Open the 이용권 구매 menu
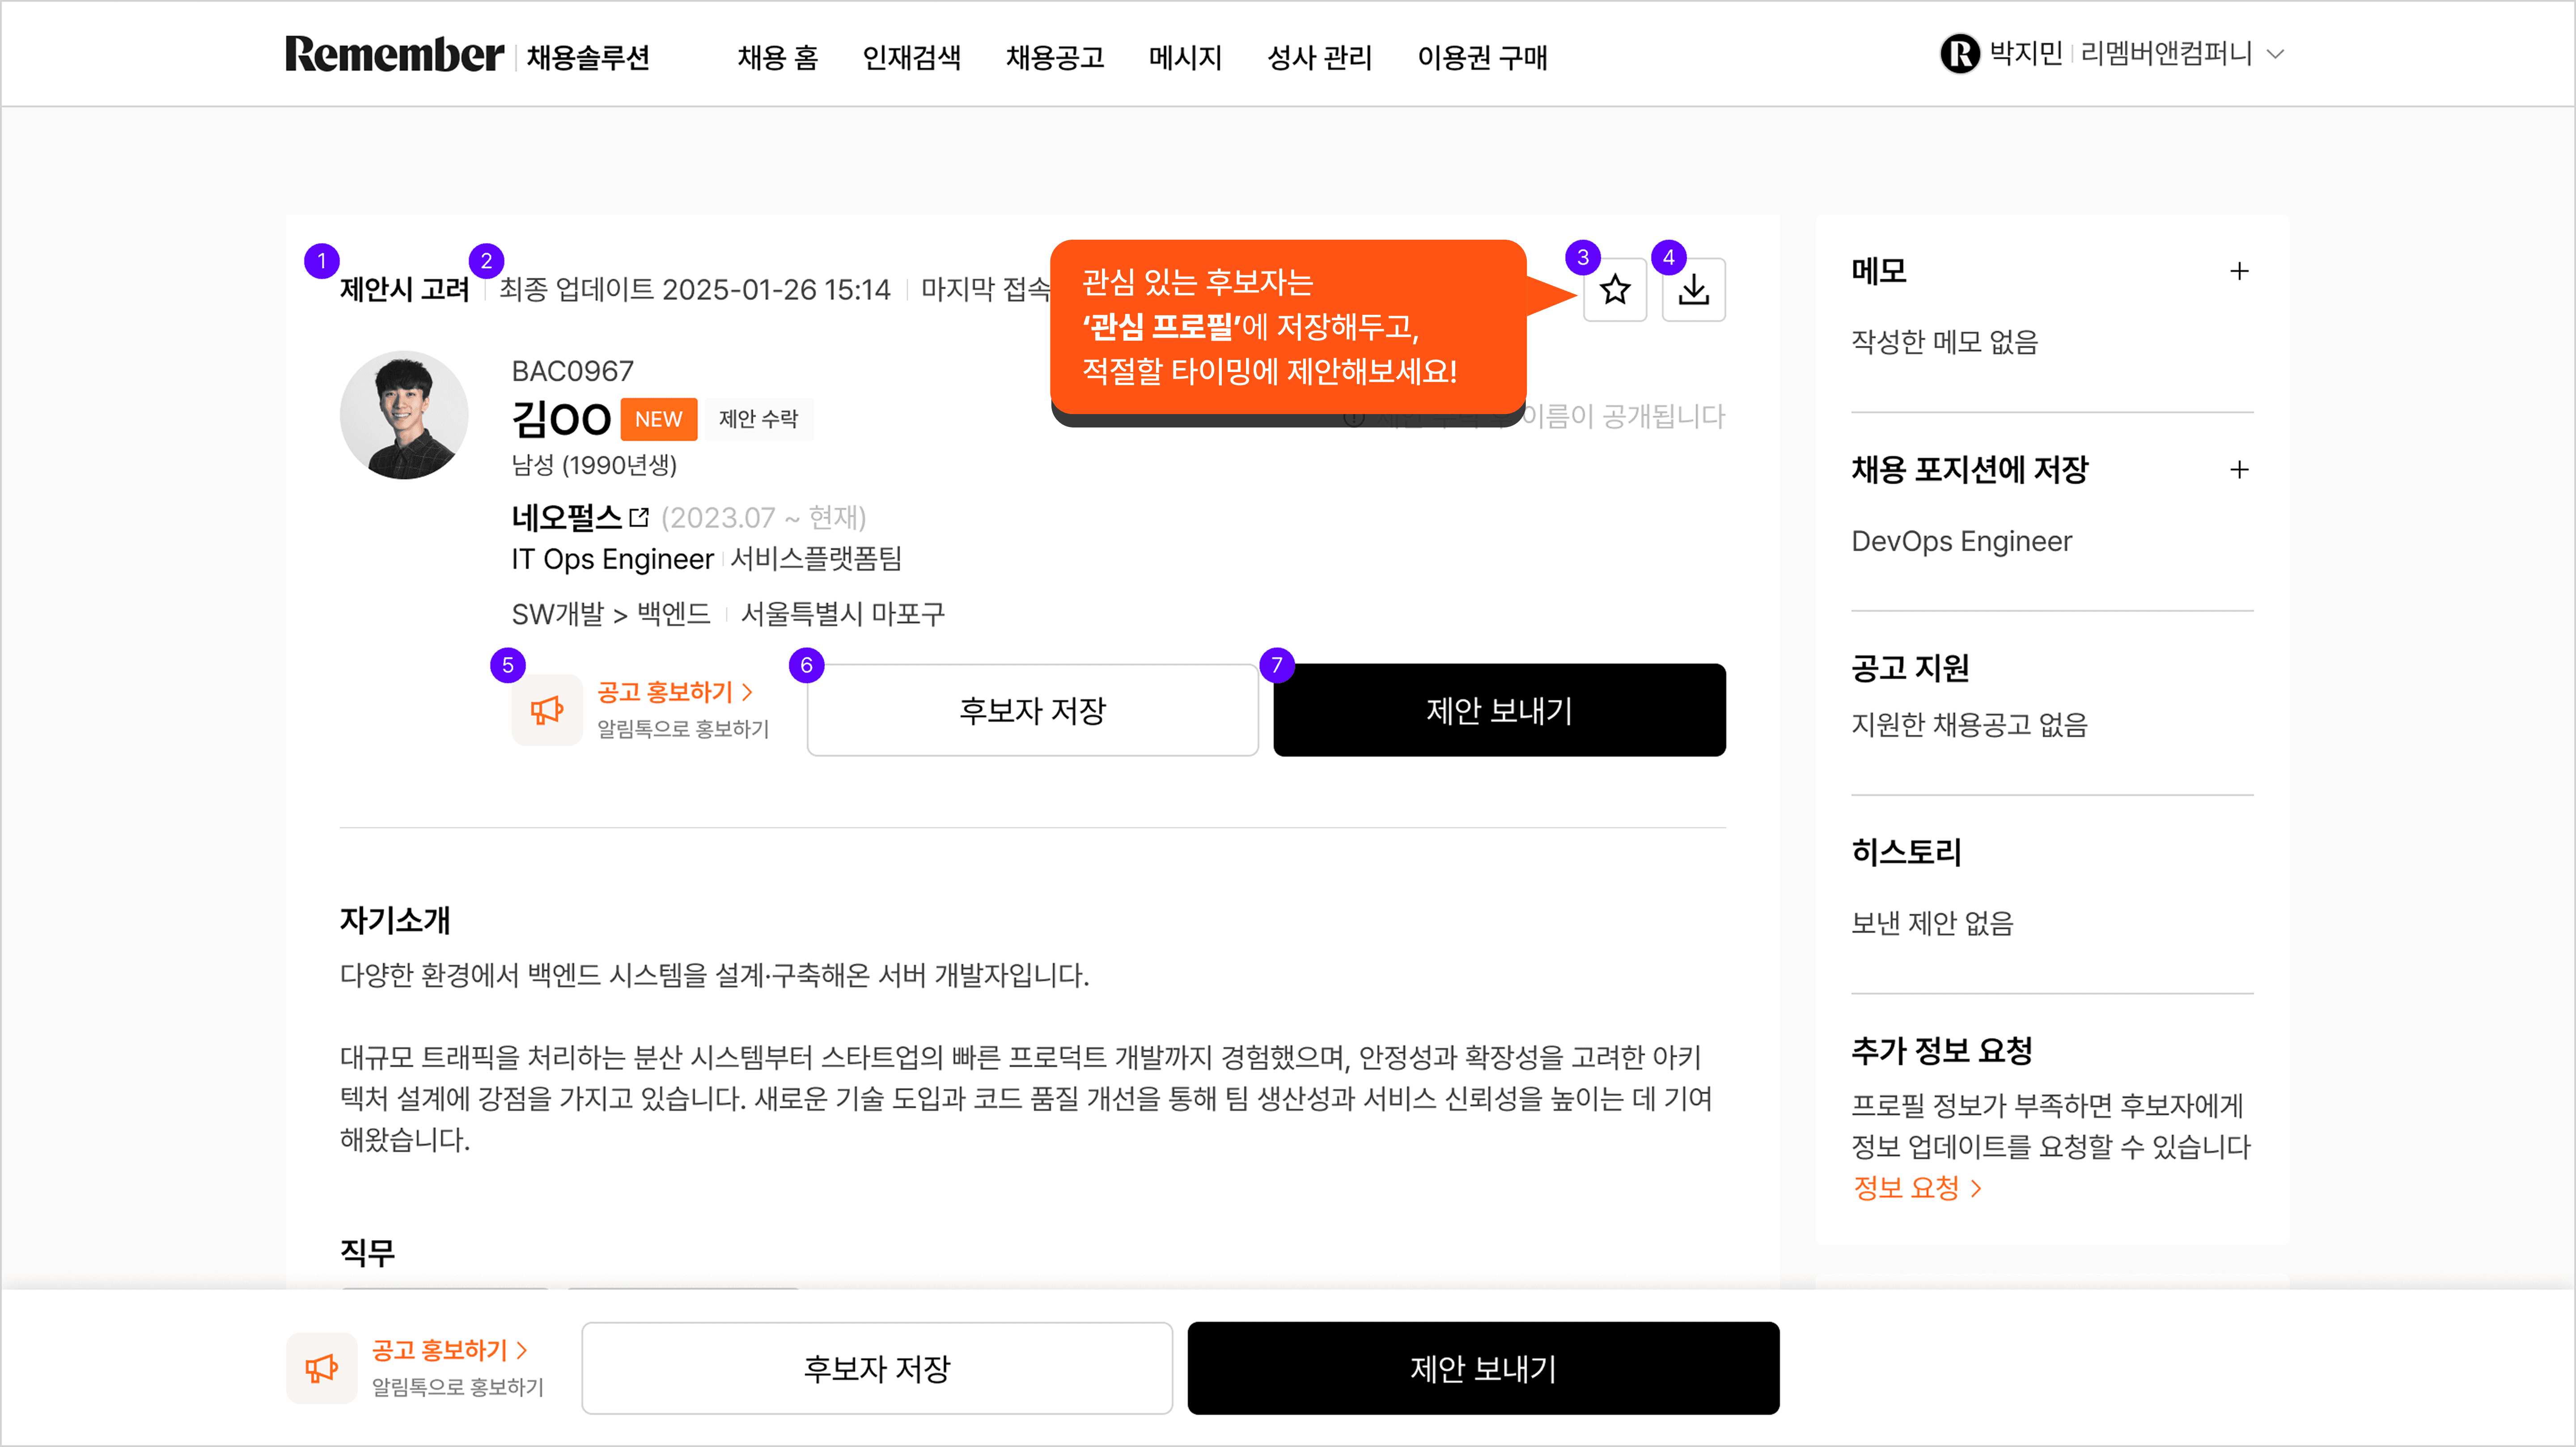This screenshot has width=2576, height=1447. [x=1482, y=58]
